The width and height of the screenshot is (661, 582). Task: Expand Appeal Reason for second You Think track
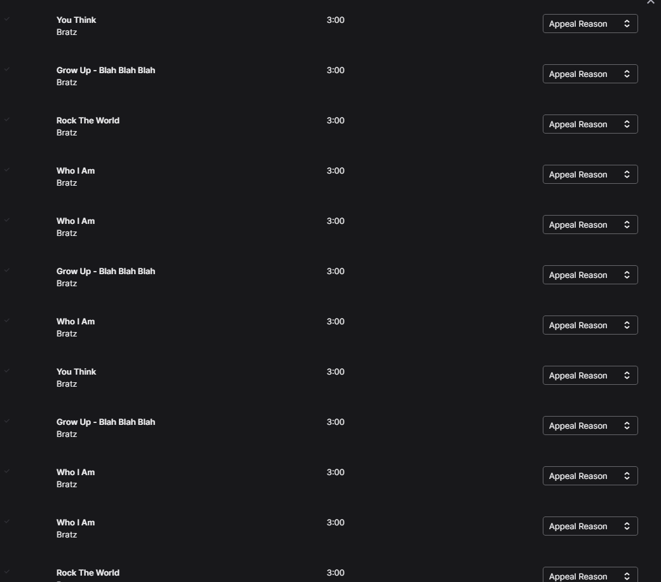click(x=590, y=375)
